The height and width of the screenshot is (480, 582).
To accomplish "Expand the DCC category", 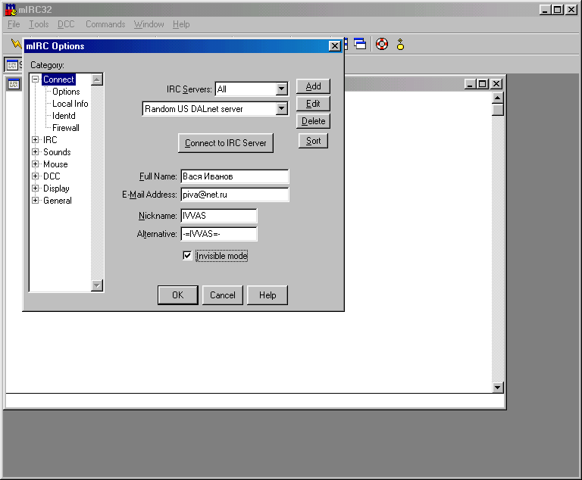I will click(x=36, y=176).
